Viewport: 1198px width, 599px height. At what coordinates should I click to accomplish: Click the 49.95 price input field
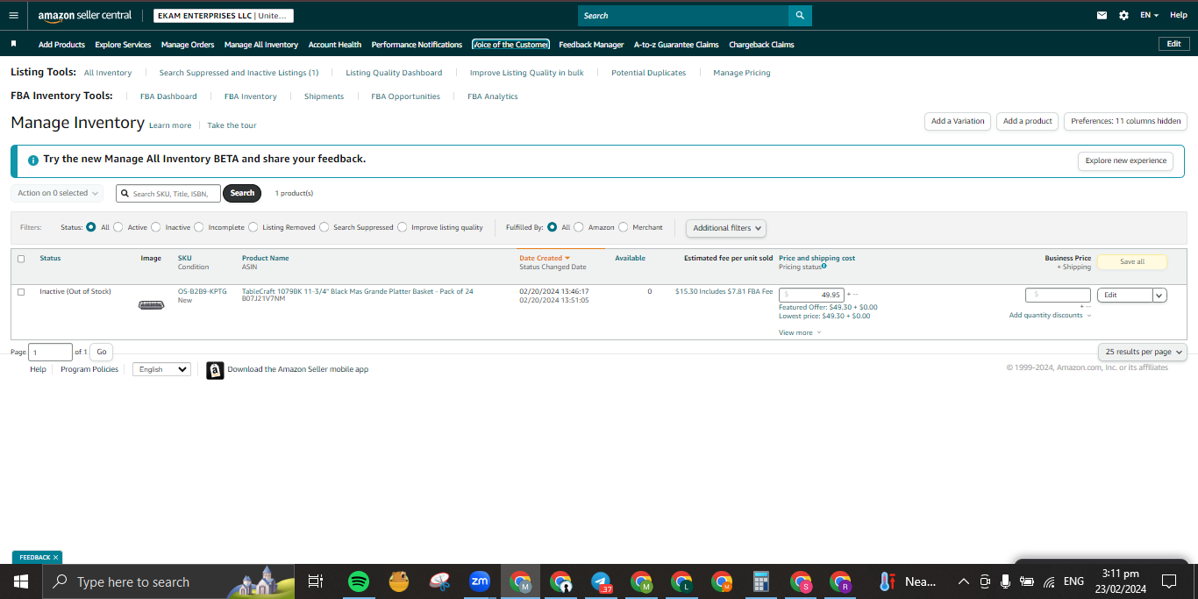pos(811,295)
